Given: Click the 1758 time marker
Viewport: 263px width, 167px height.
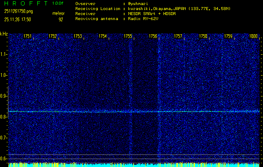Looking at the screenshot, I should pyautogui.click(x=203, y=36).
